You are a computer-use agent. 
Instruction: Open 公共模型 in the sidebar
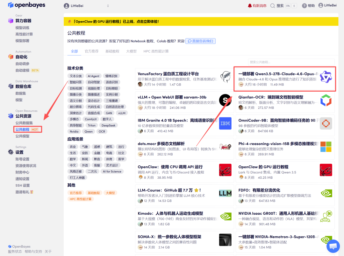tap(22, 136)
